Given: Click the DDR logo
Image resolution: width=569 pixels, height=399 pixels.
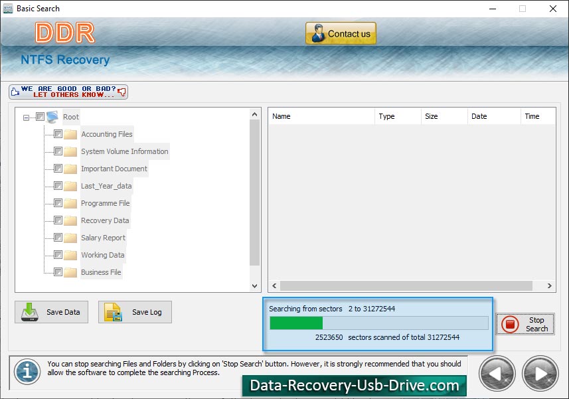Looking at the screenshot, I should [65, 33].
